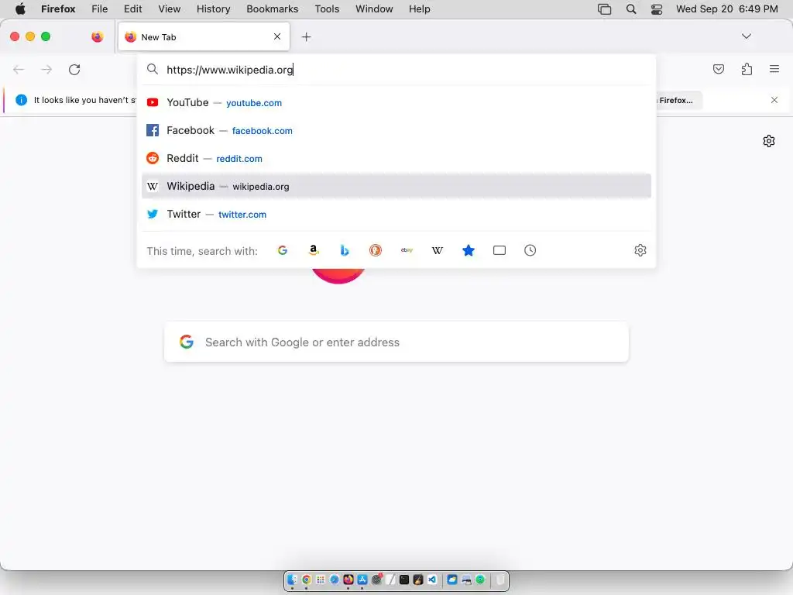Open Firefox View pinned tab icon

(x=97, y=37)
